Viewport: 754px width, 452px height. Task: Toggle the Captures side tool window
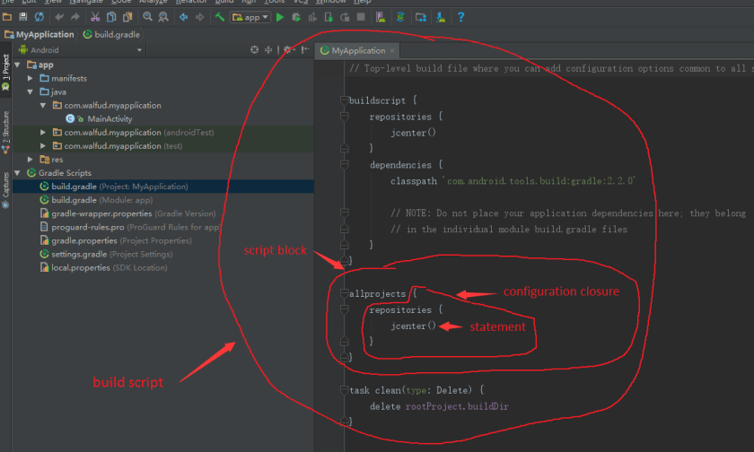coord(5,190)
